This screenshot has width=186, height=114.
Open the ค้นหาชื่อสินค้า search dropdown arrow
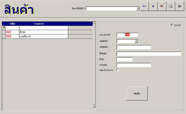coord(138,9)
